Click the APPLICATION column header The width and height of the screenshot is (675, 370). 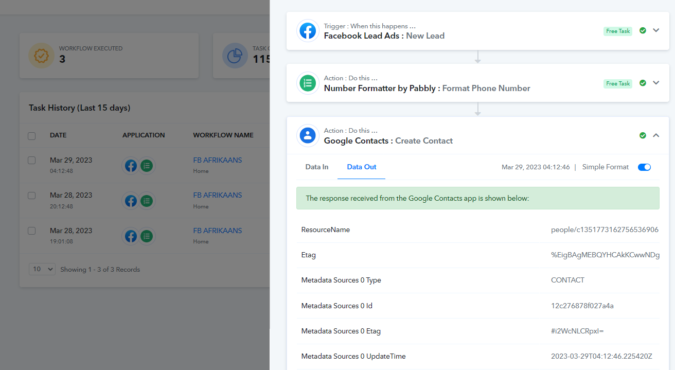pos(144,135)
